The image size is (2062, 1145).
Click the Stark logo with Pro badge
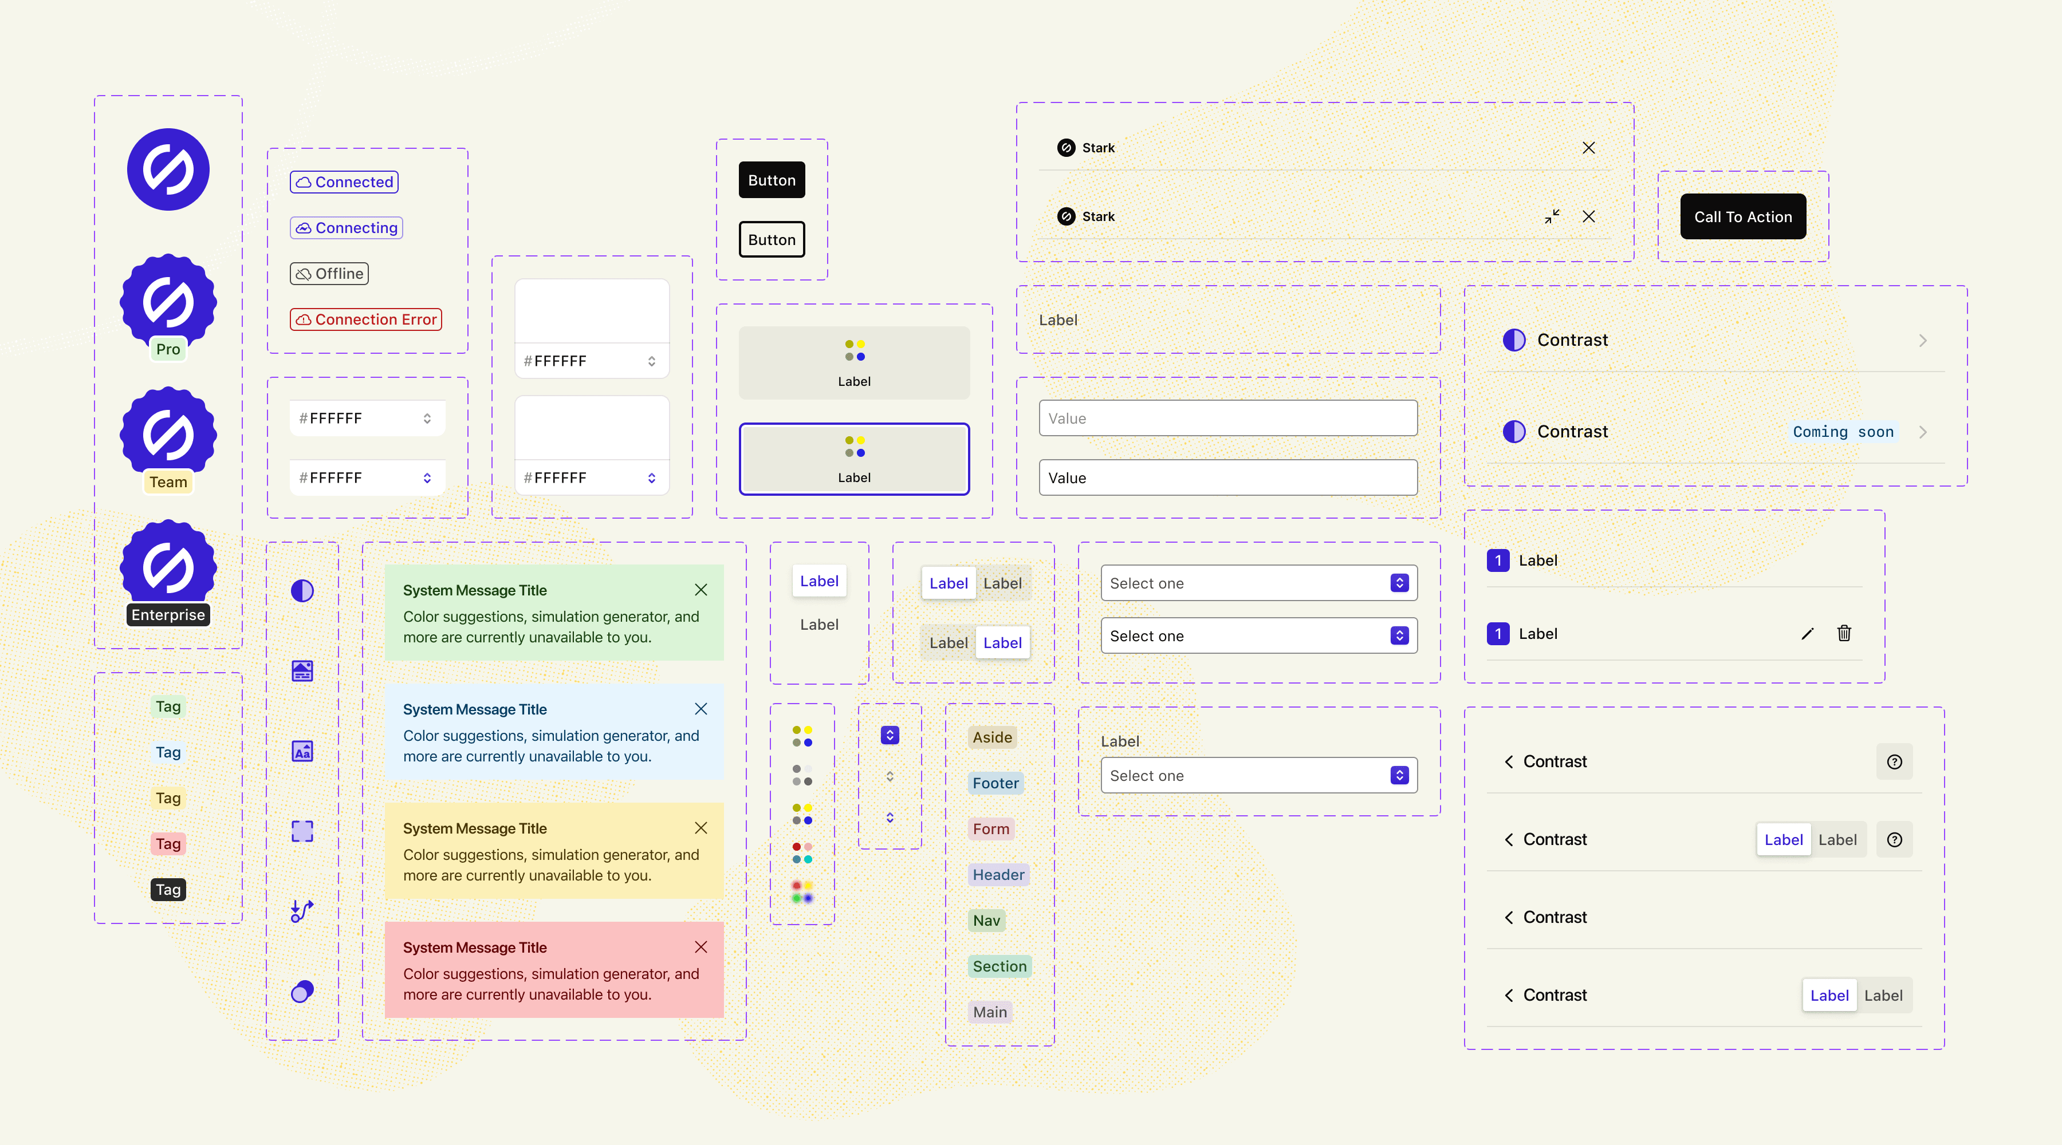[168, 307]
